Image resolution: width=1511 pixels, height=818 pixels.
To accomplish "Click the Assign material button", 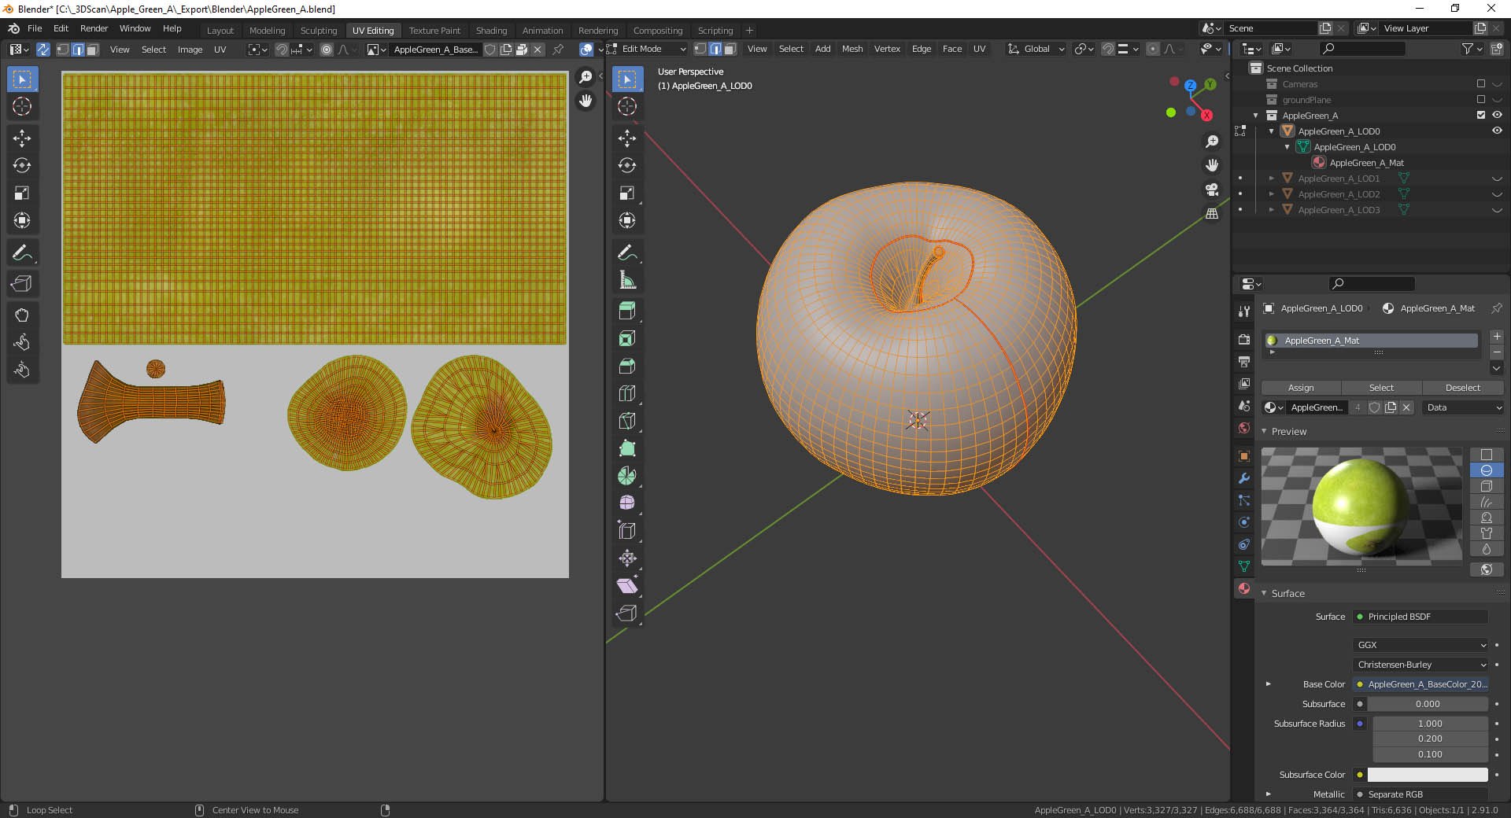I will [x=1301, y=388].
